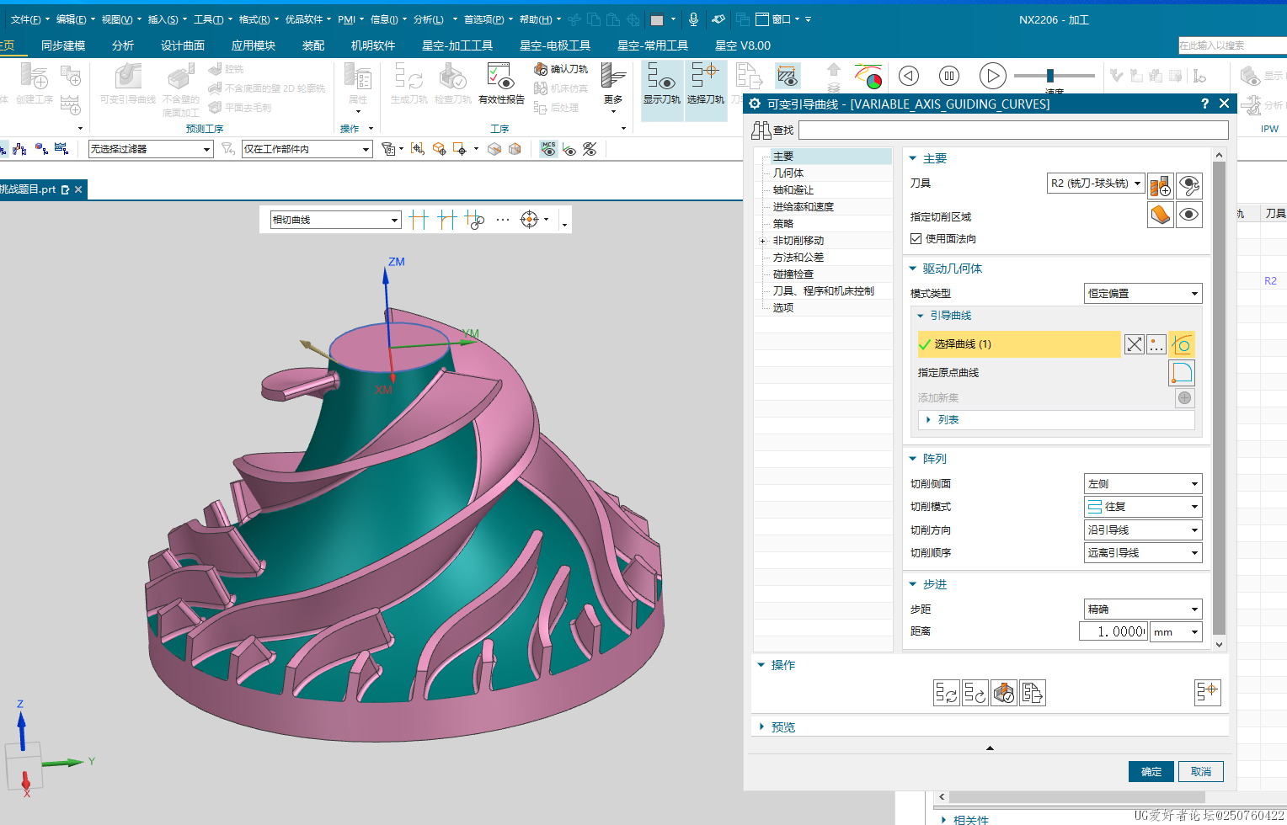
Task: Open the 步距 精确 dropdown
Action: pyautogui.click(x=1143, y=609)
